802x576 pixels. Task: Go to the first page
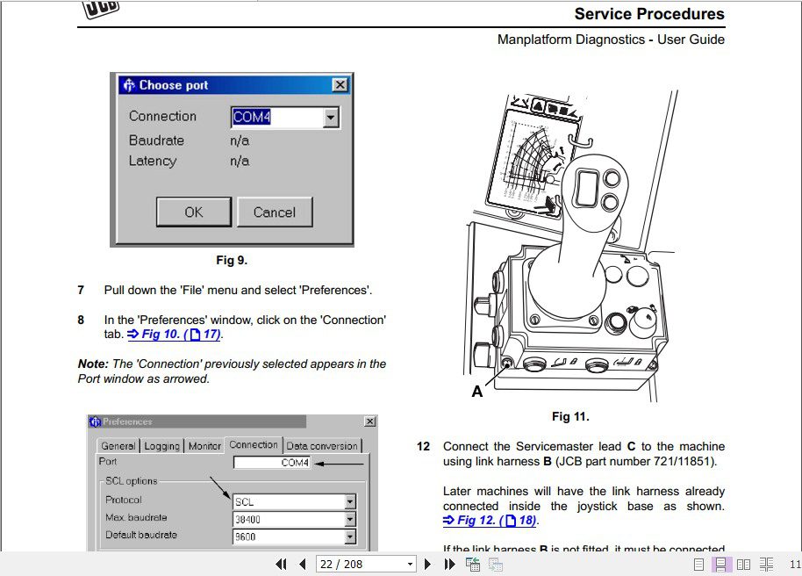point(281,565)
